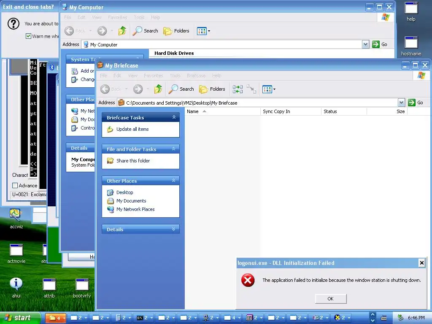Collapse the File and Folder Tasks panel
The image size is (432, 324).
(174, 149)
